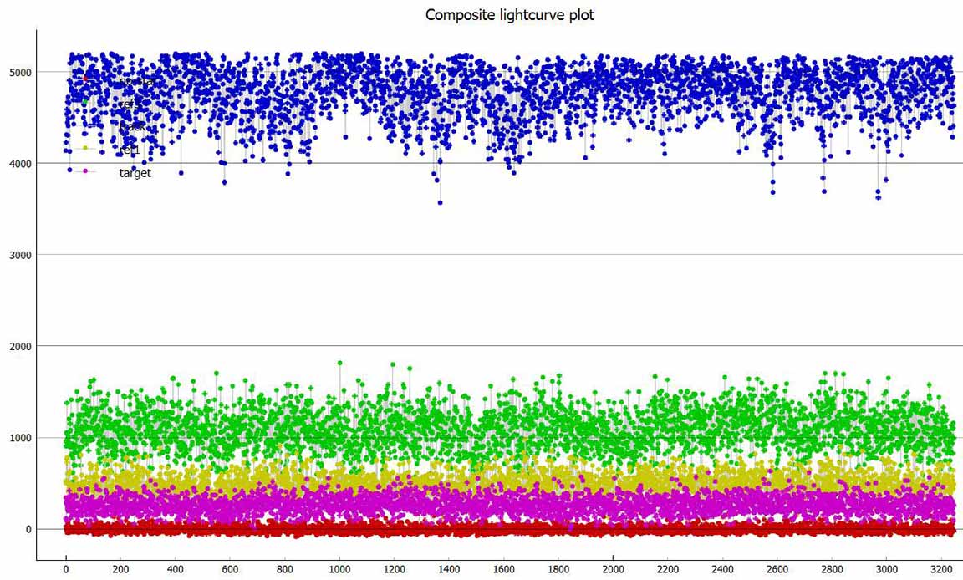
Task: Click the 2000 label on y-axis
Action: [x=18, y=346]
